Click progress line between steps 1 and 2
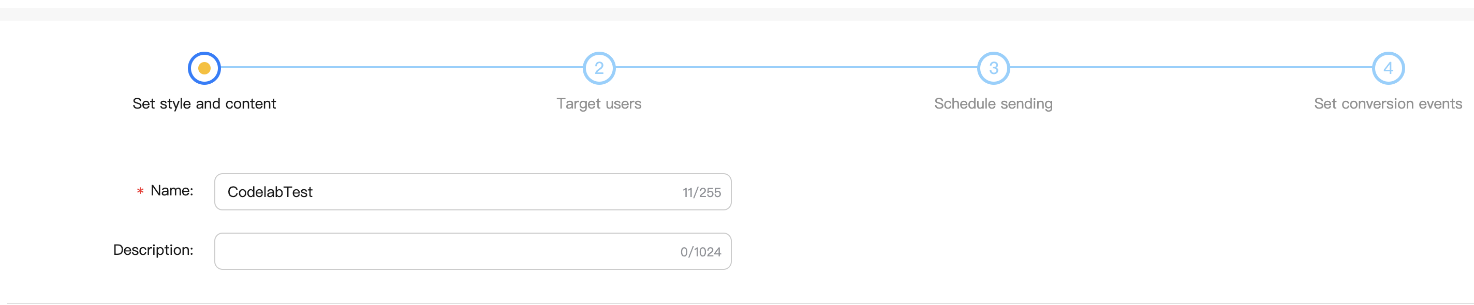 click(401, 67)
